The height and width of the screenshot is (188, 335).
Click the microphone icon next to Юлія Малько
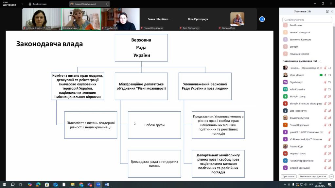(325, 75)
